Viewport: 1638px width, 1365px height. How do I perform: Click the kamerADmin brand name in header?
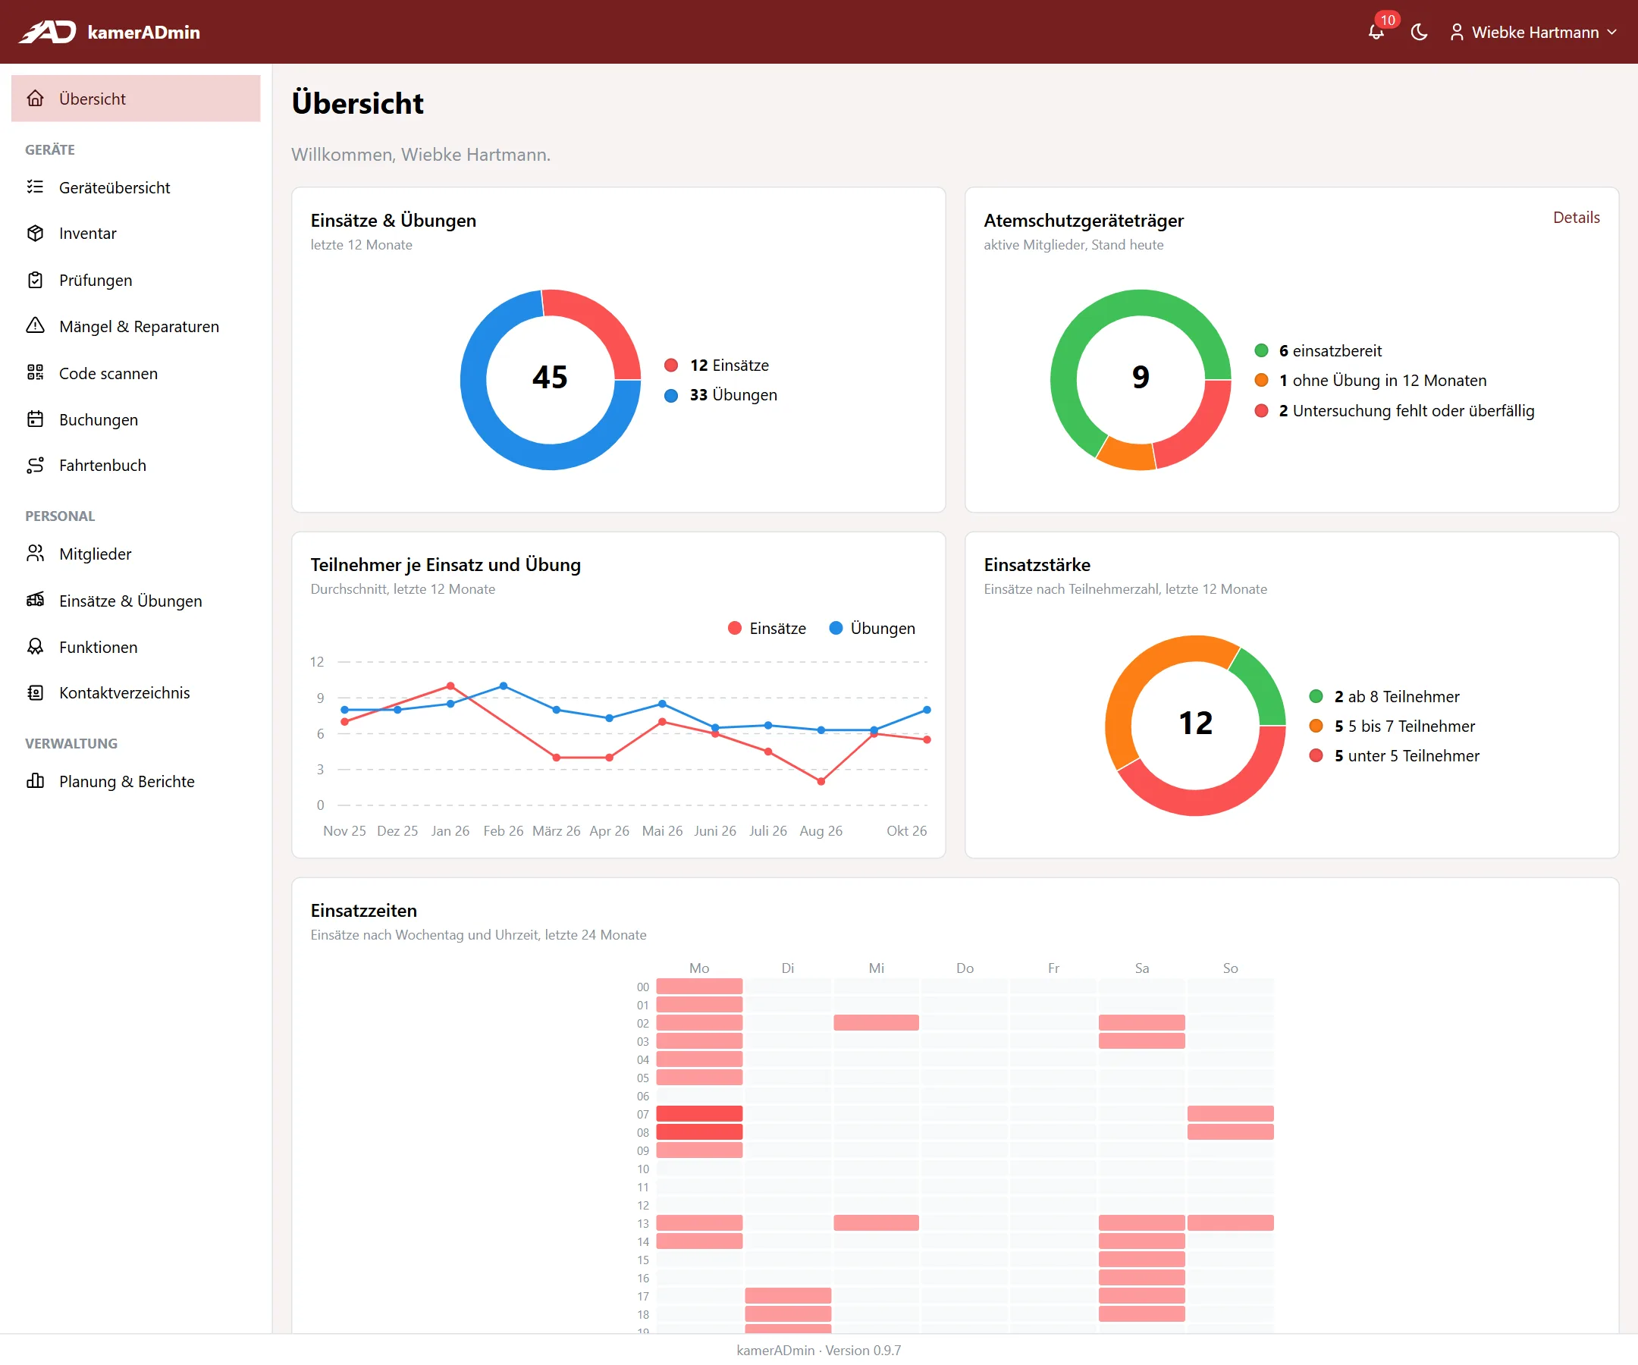(x=143, y=32)
